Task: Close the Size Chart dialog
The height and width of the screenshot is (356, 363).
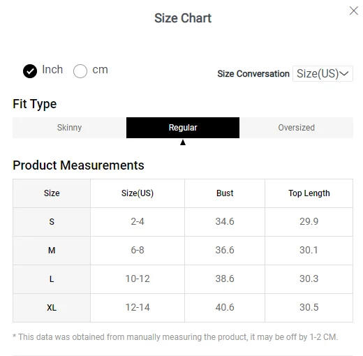Action: coord(353,10)
